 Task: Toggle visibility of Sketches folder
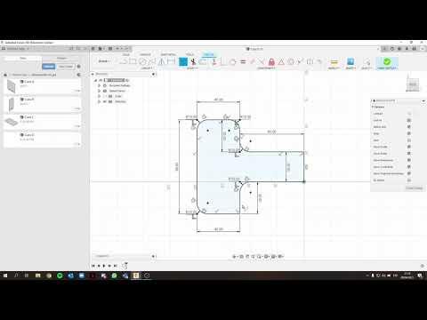105,101
